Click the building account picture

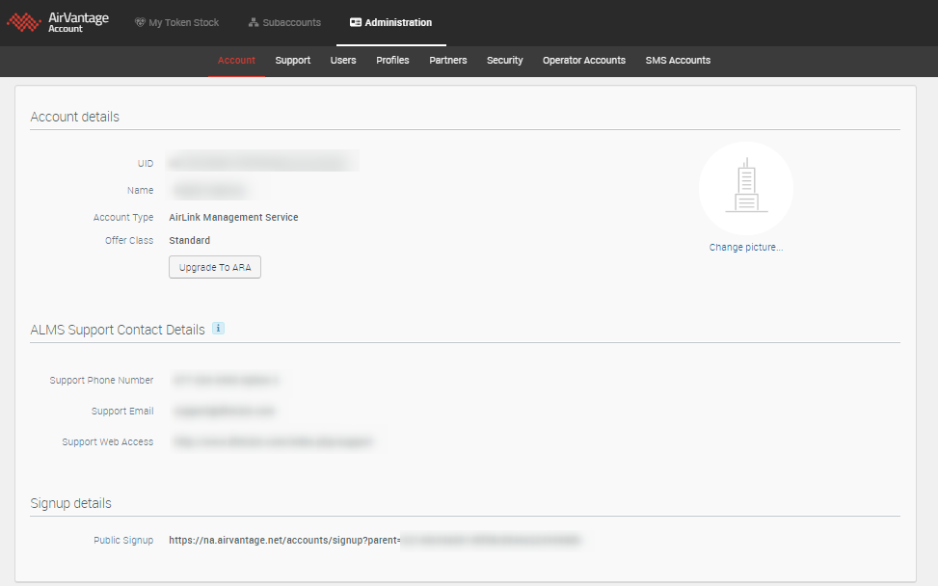(x=745, y=189)
